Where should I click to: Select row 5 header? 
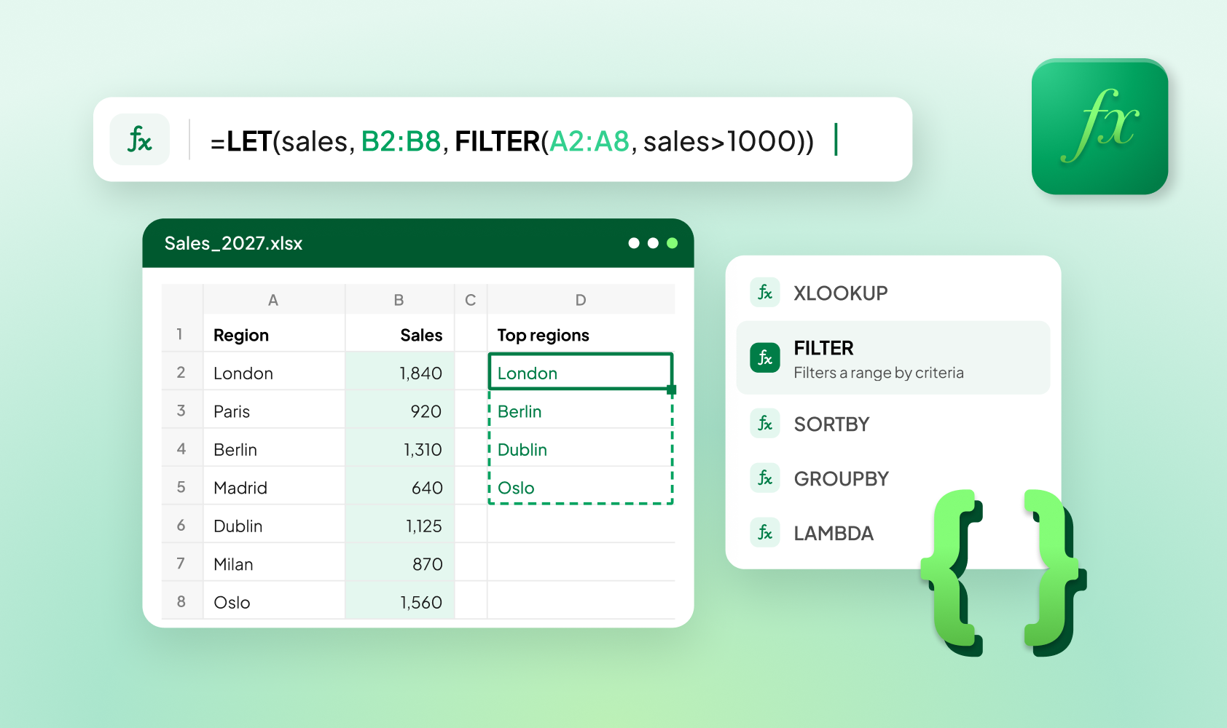(x=181, y=487)
